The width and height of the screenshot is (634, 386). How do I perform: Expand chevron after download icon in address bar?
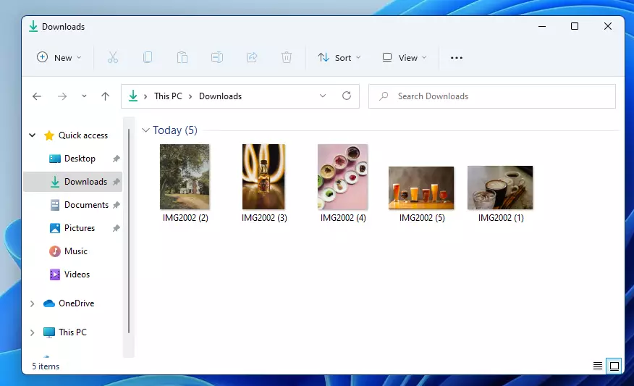pos(145,96)
